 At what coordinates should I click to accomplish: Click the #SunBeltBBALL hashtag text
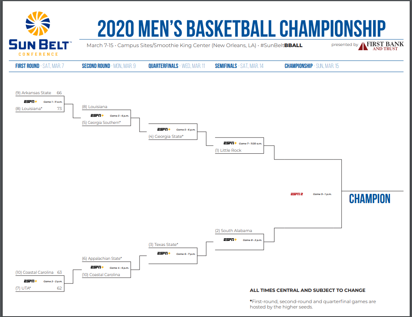(x=281, y=46)
